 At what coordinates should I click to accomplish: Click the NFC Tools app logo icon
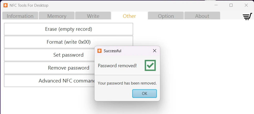pos(5,5)
